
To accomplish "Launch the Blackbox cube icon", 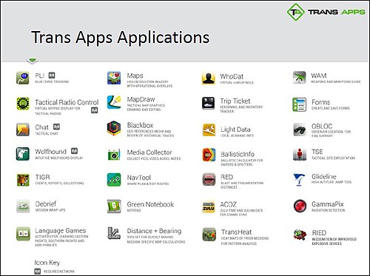I will pyautogui.click(x=114, y=128).
